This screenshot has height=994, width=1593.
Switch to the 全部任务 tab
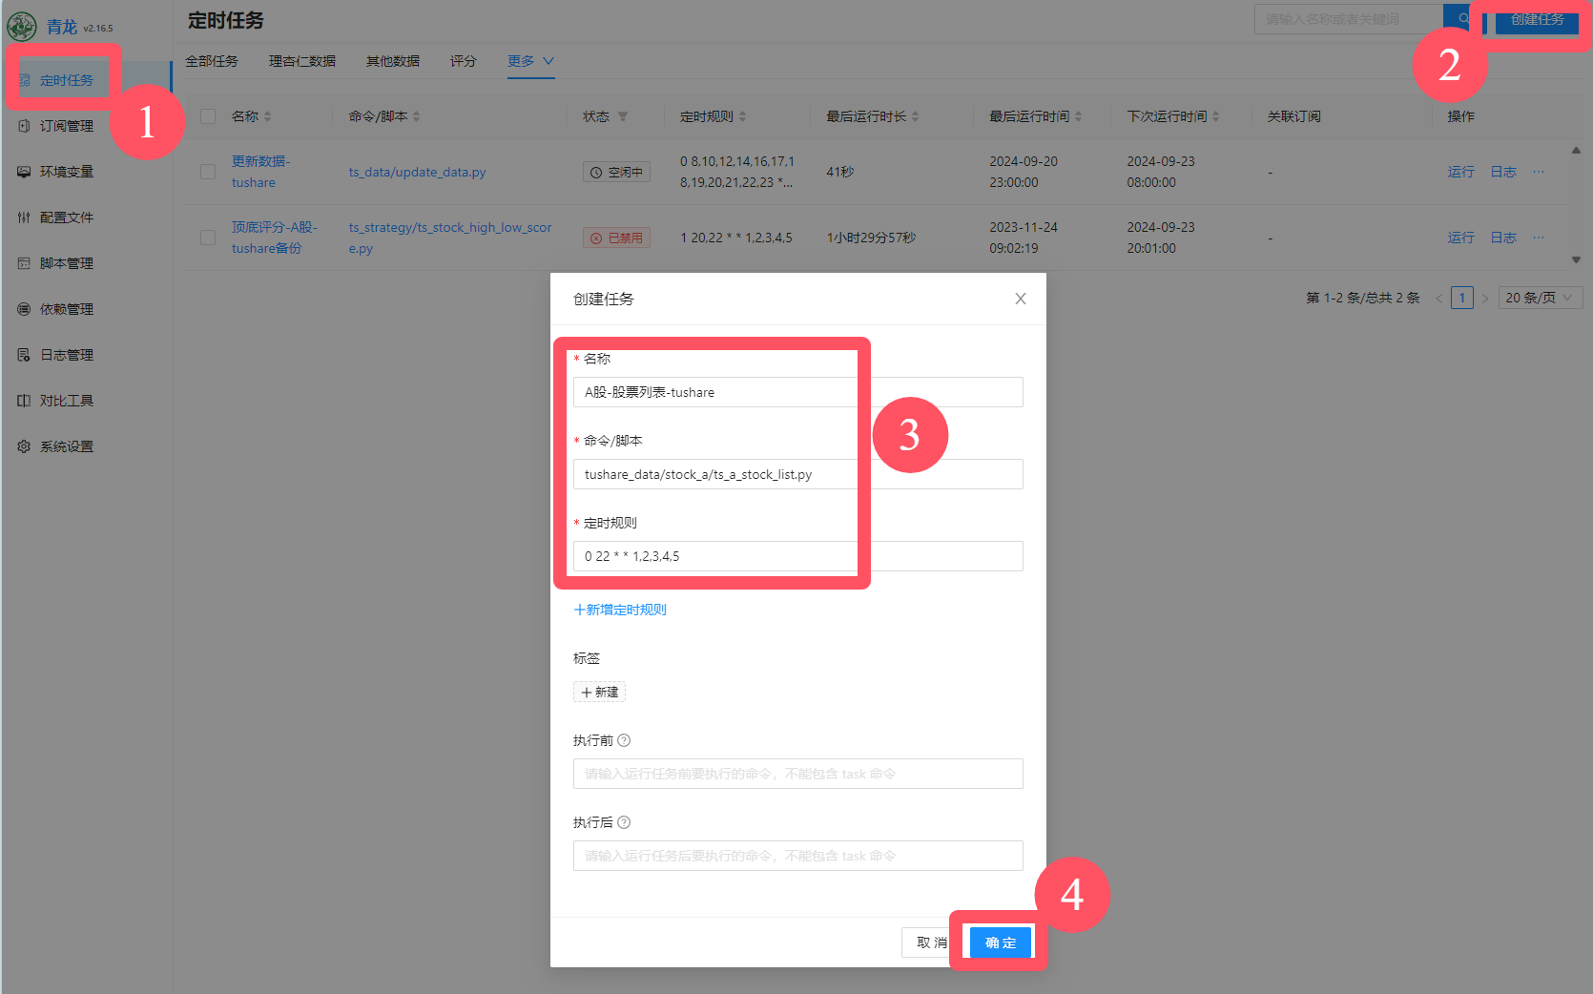click(212, 61)
